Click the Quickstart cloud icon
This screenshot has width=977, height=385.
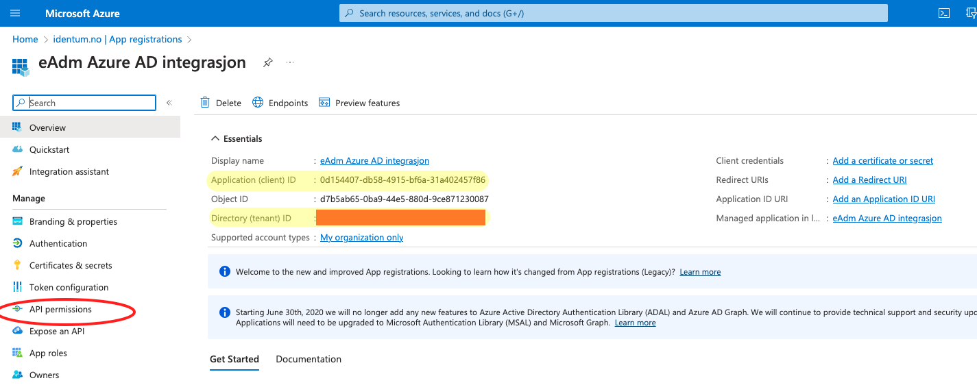point(17,149)
